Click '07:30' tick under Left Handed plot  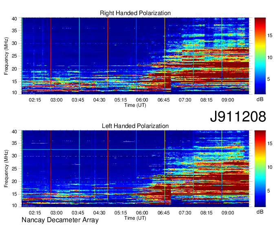(185, 213)
